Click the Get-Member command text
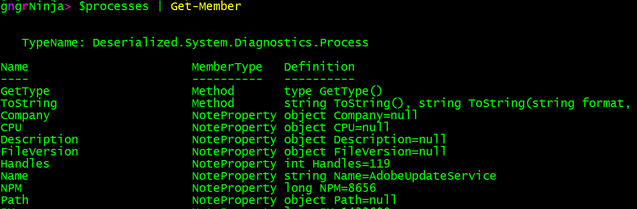637x209 pixels. [206, 7]
